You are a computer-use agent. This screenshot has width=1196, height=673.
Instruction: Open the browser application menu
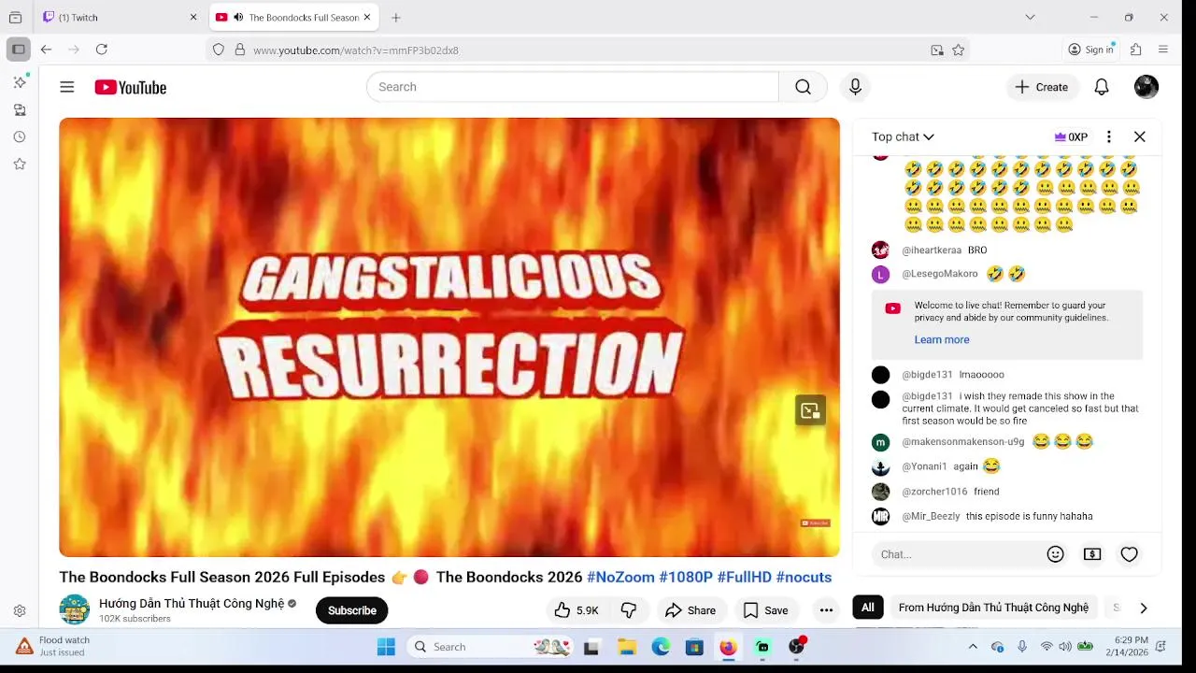coord(1163,50)
